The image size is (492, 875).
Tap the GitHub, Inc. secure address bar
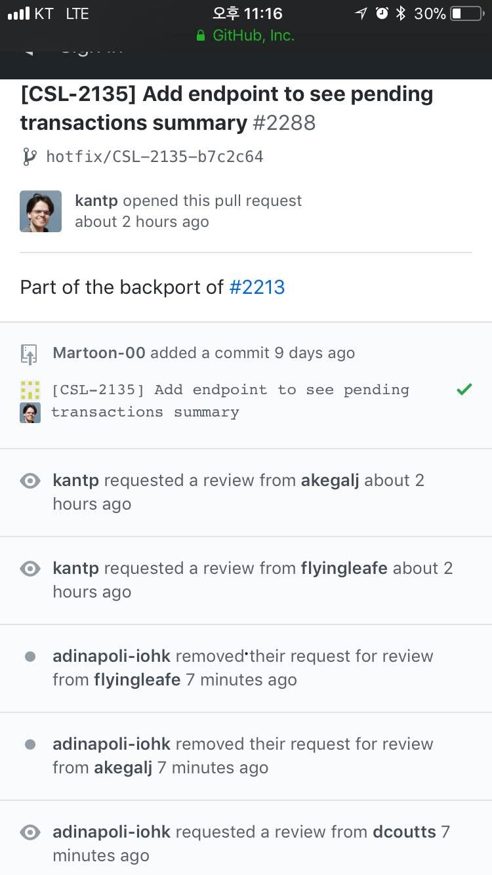pos(246,35)
